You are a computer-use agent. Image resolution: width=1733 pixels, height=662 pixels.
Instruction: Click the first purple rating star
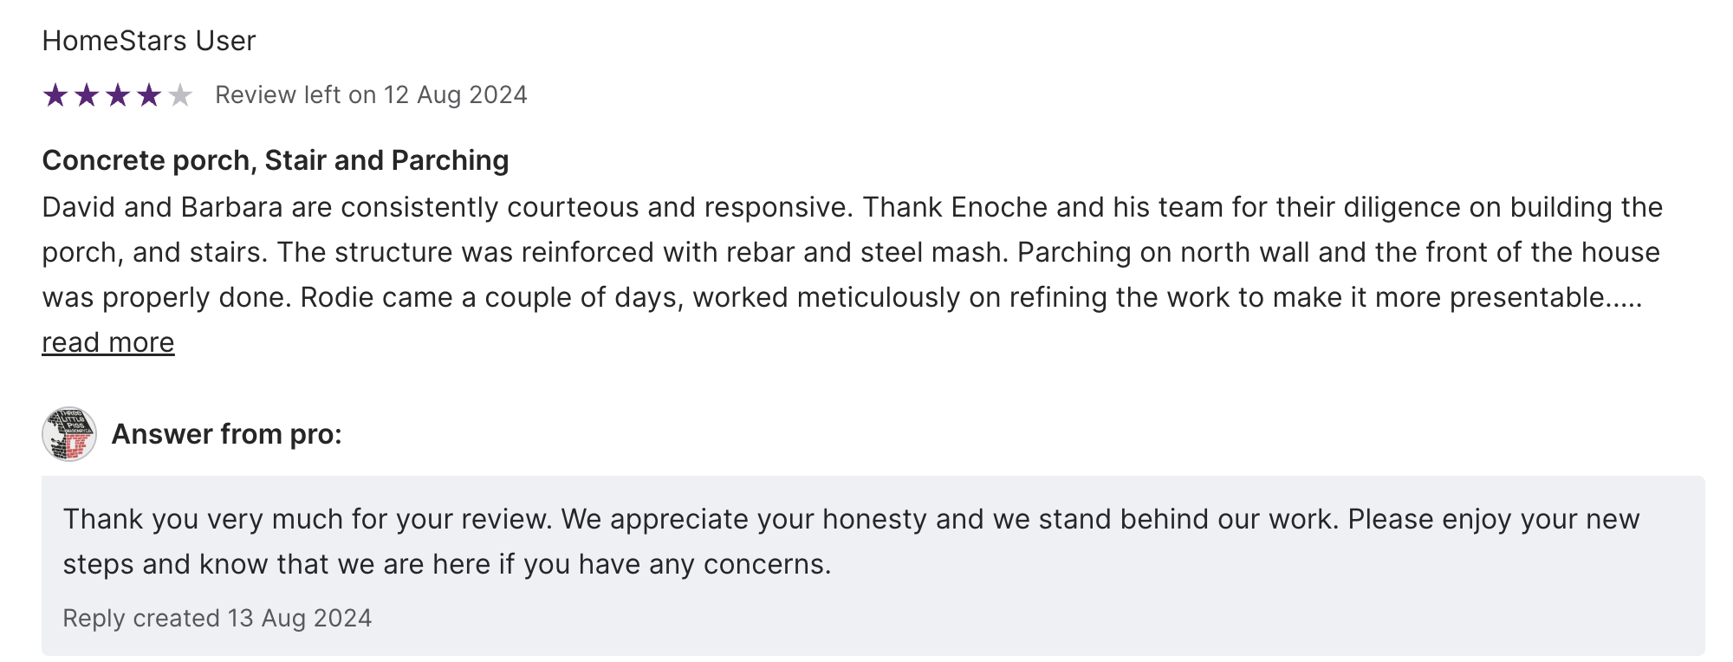(x=55, y=95)
